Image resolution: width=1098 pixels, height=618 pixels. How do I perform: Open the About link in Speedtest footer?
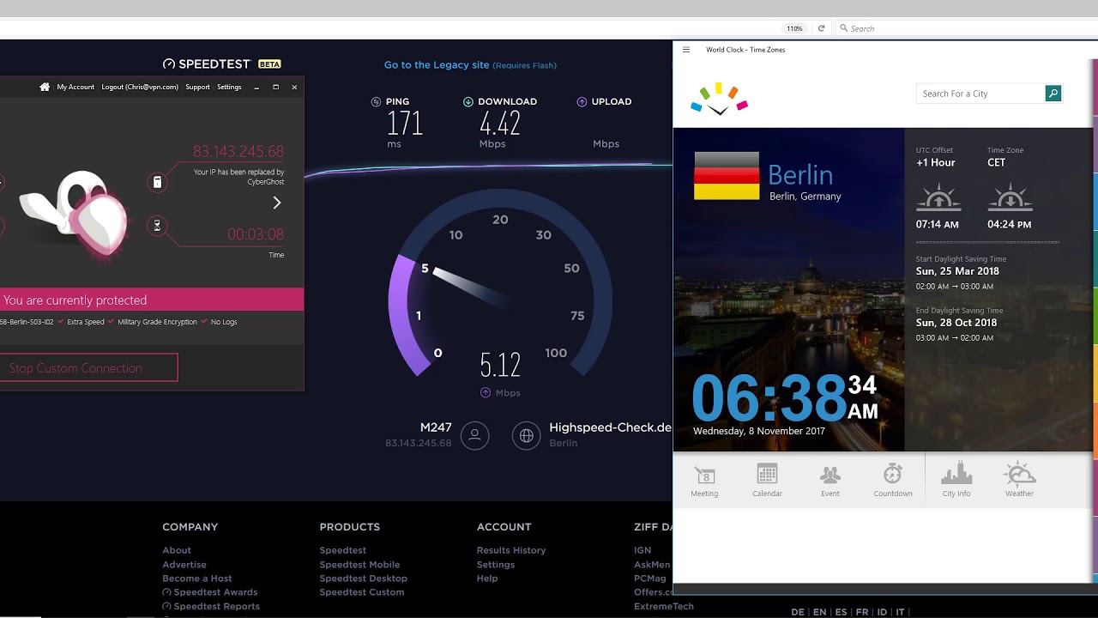pyautogui.click(x=177, y=550)
